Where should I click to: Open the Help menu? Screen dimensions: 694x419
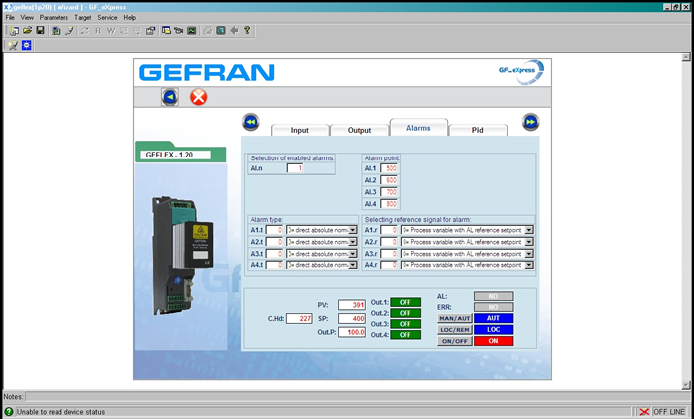click(130, 18)
